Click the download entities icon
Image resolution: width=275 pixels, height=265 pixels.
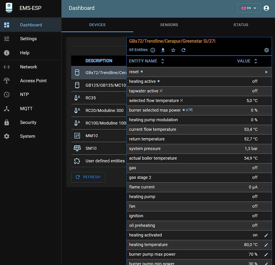(163, 50)
